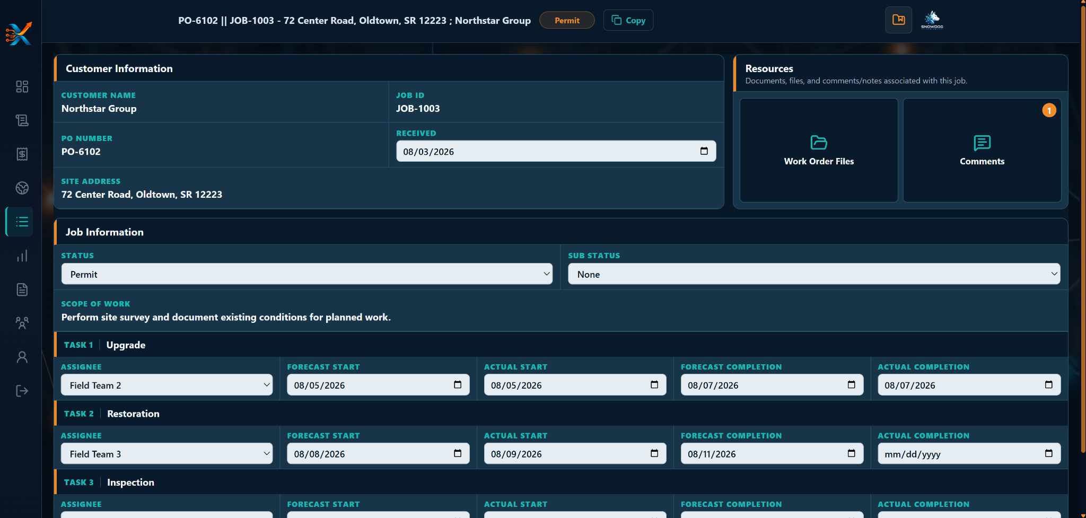
Task: Click Task 2 Actual Start date 08/09/2026
Action: [575, 454]
